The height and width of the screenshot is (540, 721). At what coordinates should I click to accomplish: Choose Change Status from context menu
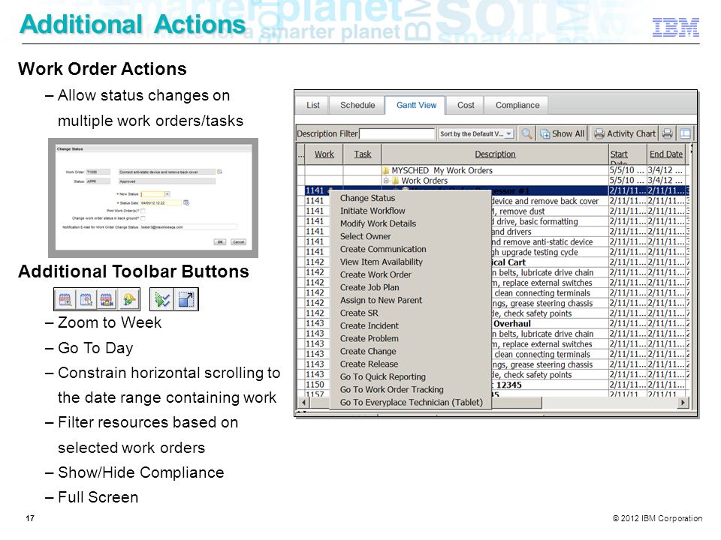click(x=411, y=198)
